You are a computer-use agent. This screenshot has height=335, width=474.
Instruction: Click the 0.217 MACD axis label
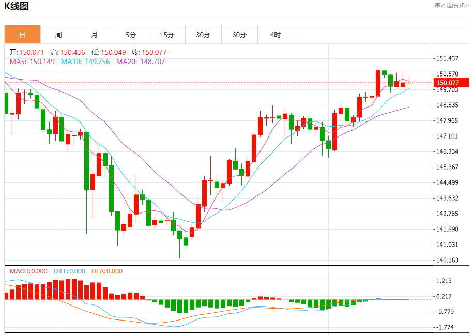point(444,296)
